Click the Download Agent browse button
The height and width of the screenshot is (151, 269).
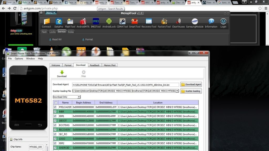tap(191, 84)
